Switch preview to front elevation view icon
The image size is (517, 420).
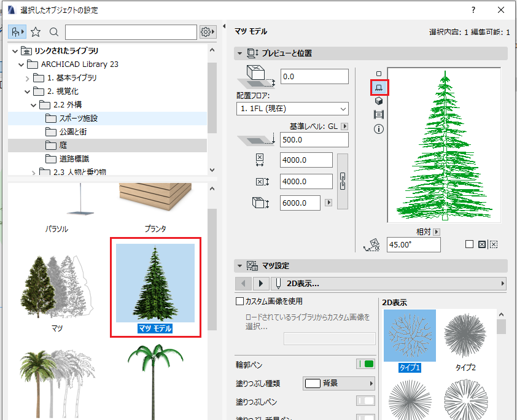(379, 87)
